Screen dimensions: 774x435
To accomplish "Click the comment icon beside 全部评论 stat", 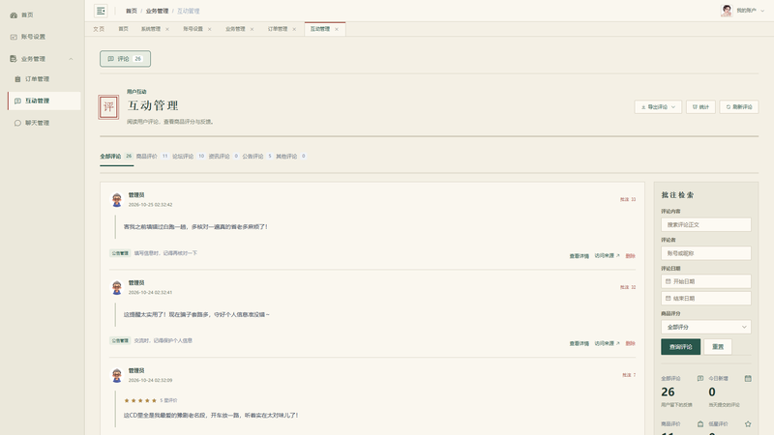I will (x=700, y=378).
